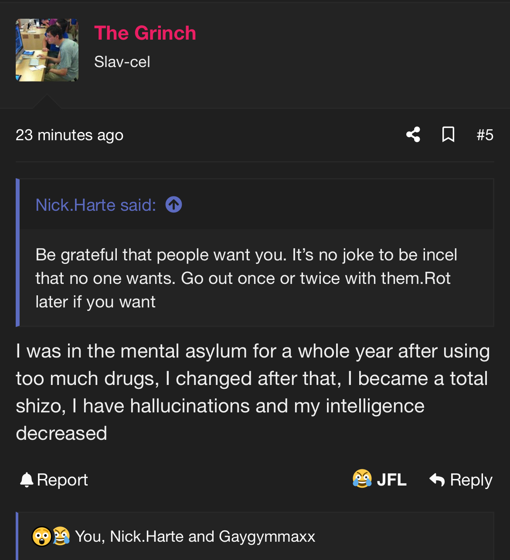
Task: Open the post number #5 permalink
Action: coord(485,135)
